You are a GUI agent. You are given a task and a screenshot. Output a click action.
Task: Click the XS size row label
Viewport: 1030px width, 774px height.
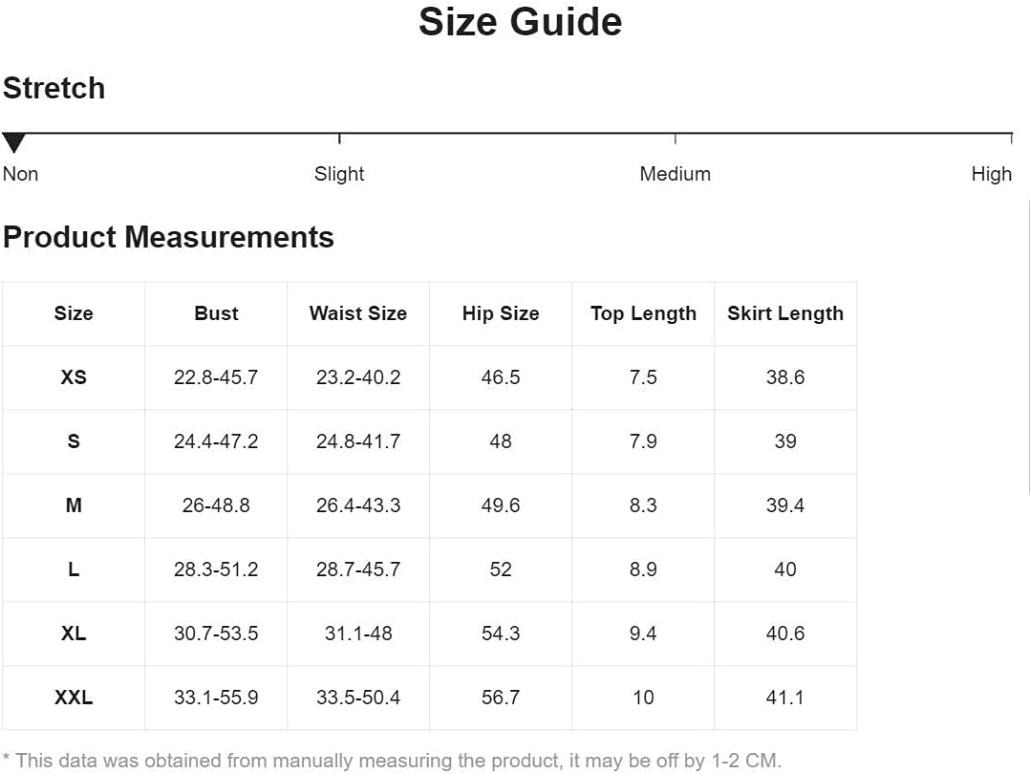tap(74, 377)
